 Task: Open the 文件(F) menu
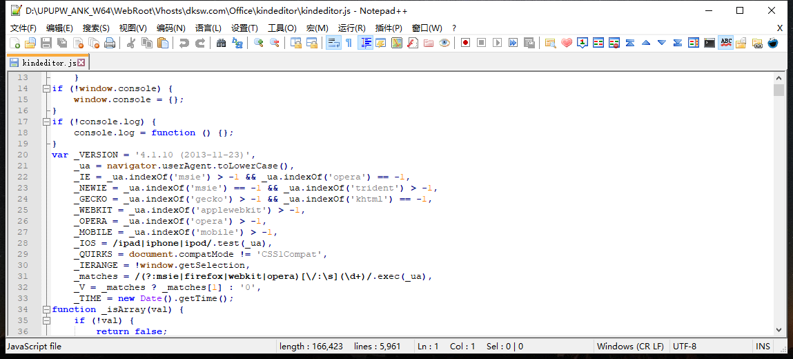pyautogui.click(x=23, y=28)
